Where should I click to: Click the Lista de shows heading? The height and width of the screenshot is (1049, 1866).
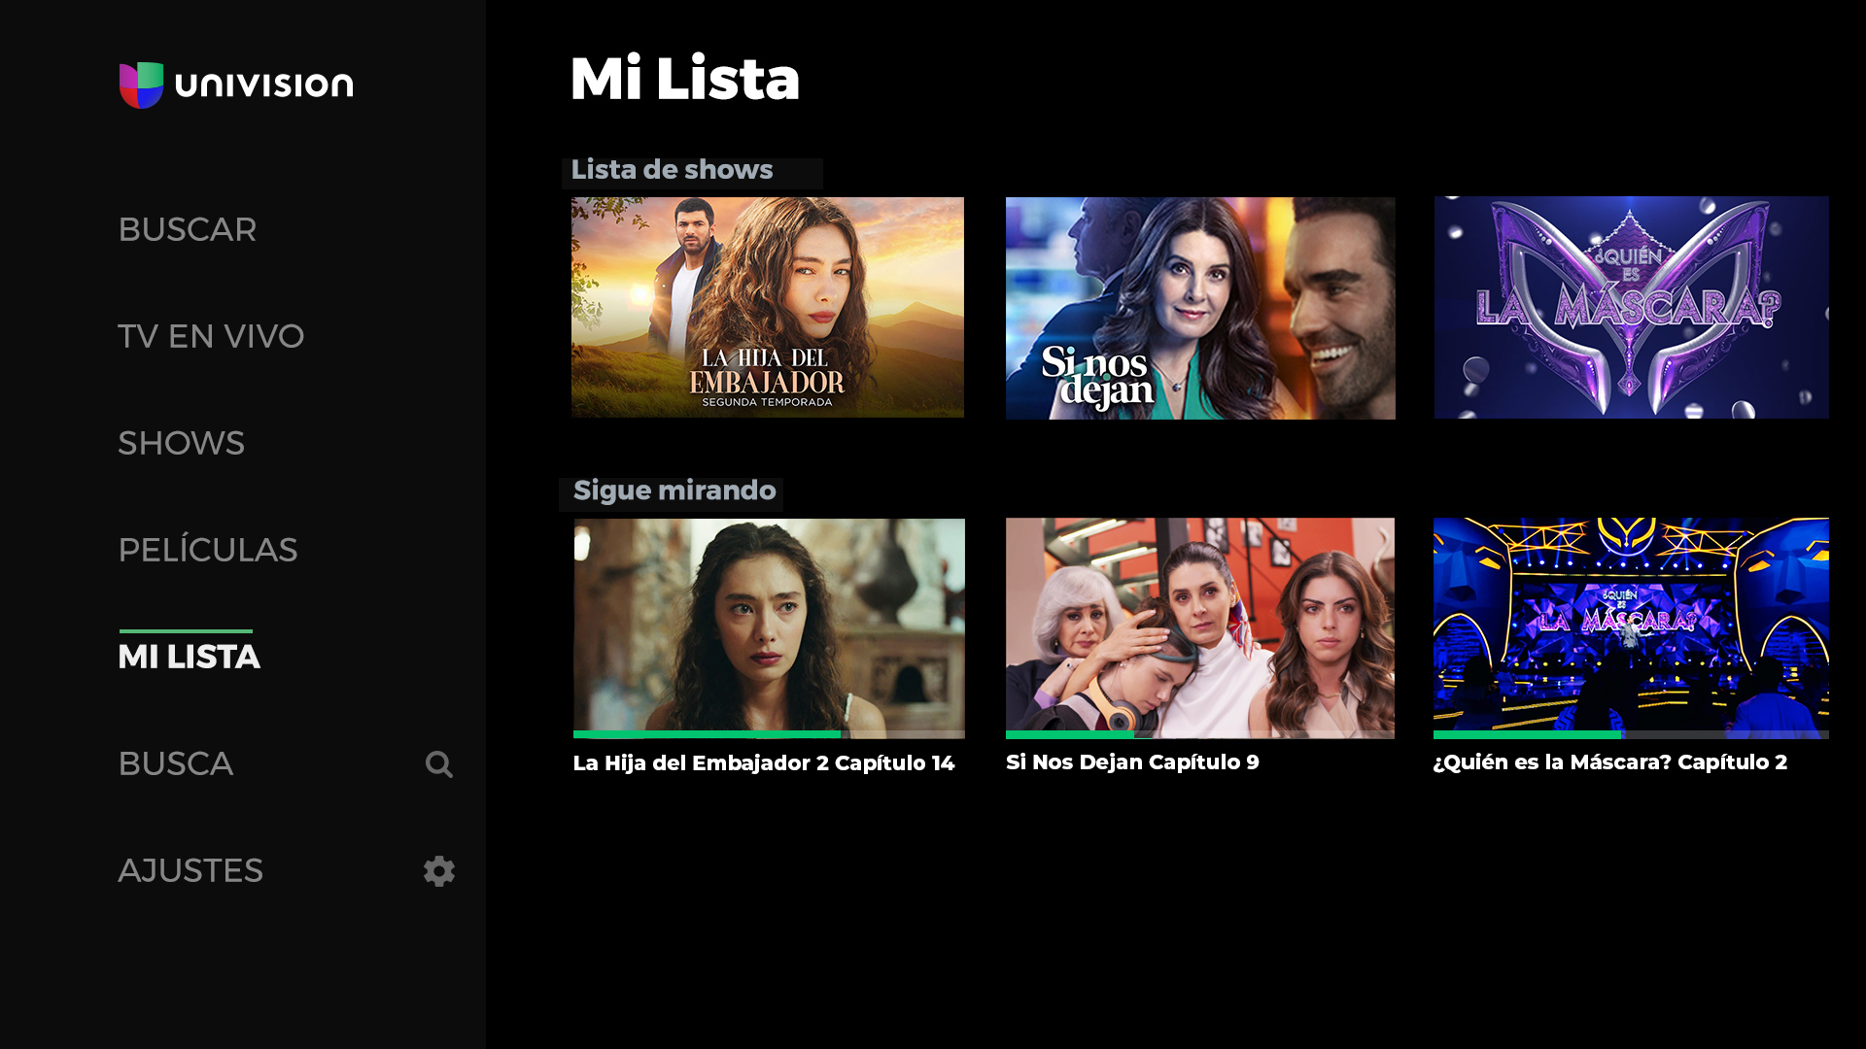pos(673,170)
